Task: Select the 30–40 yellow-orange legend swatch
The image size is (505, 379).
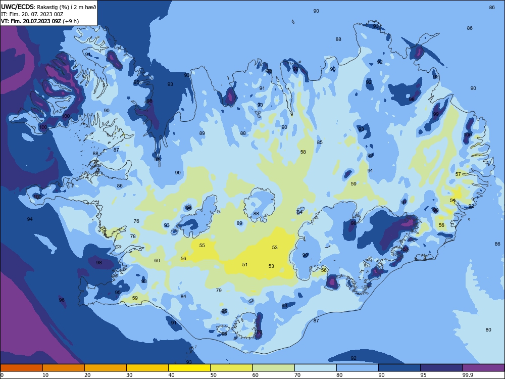Action: [x=147, y=368]
